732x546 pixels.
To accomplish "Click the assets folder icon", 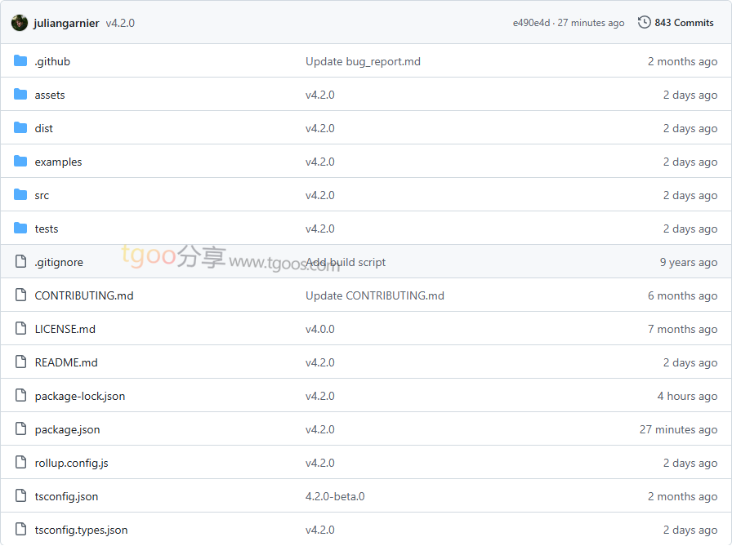I will pos(20,95).
